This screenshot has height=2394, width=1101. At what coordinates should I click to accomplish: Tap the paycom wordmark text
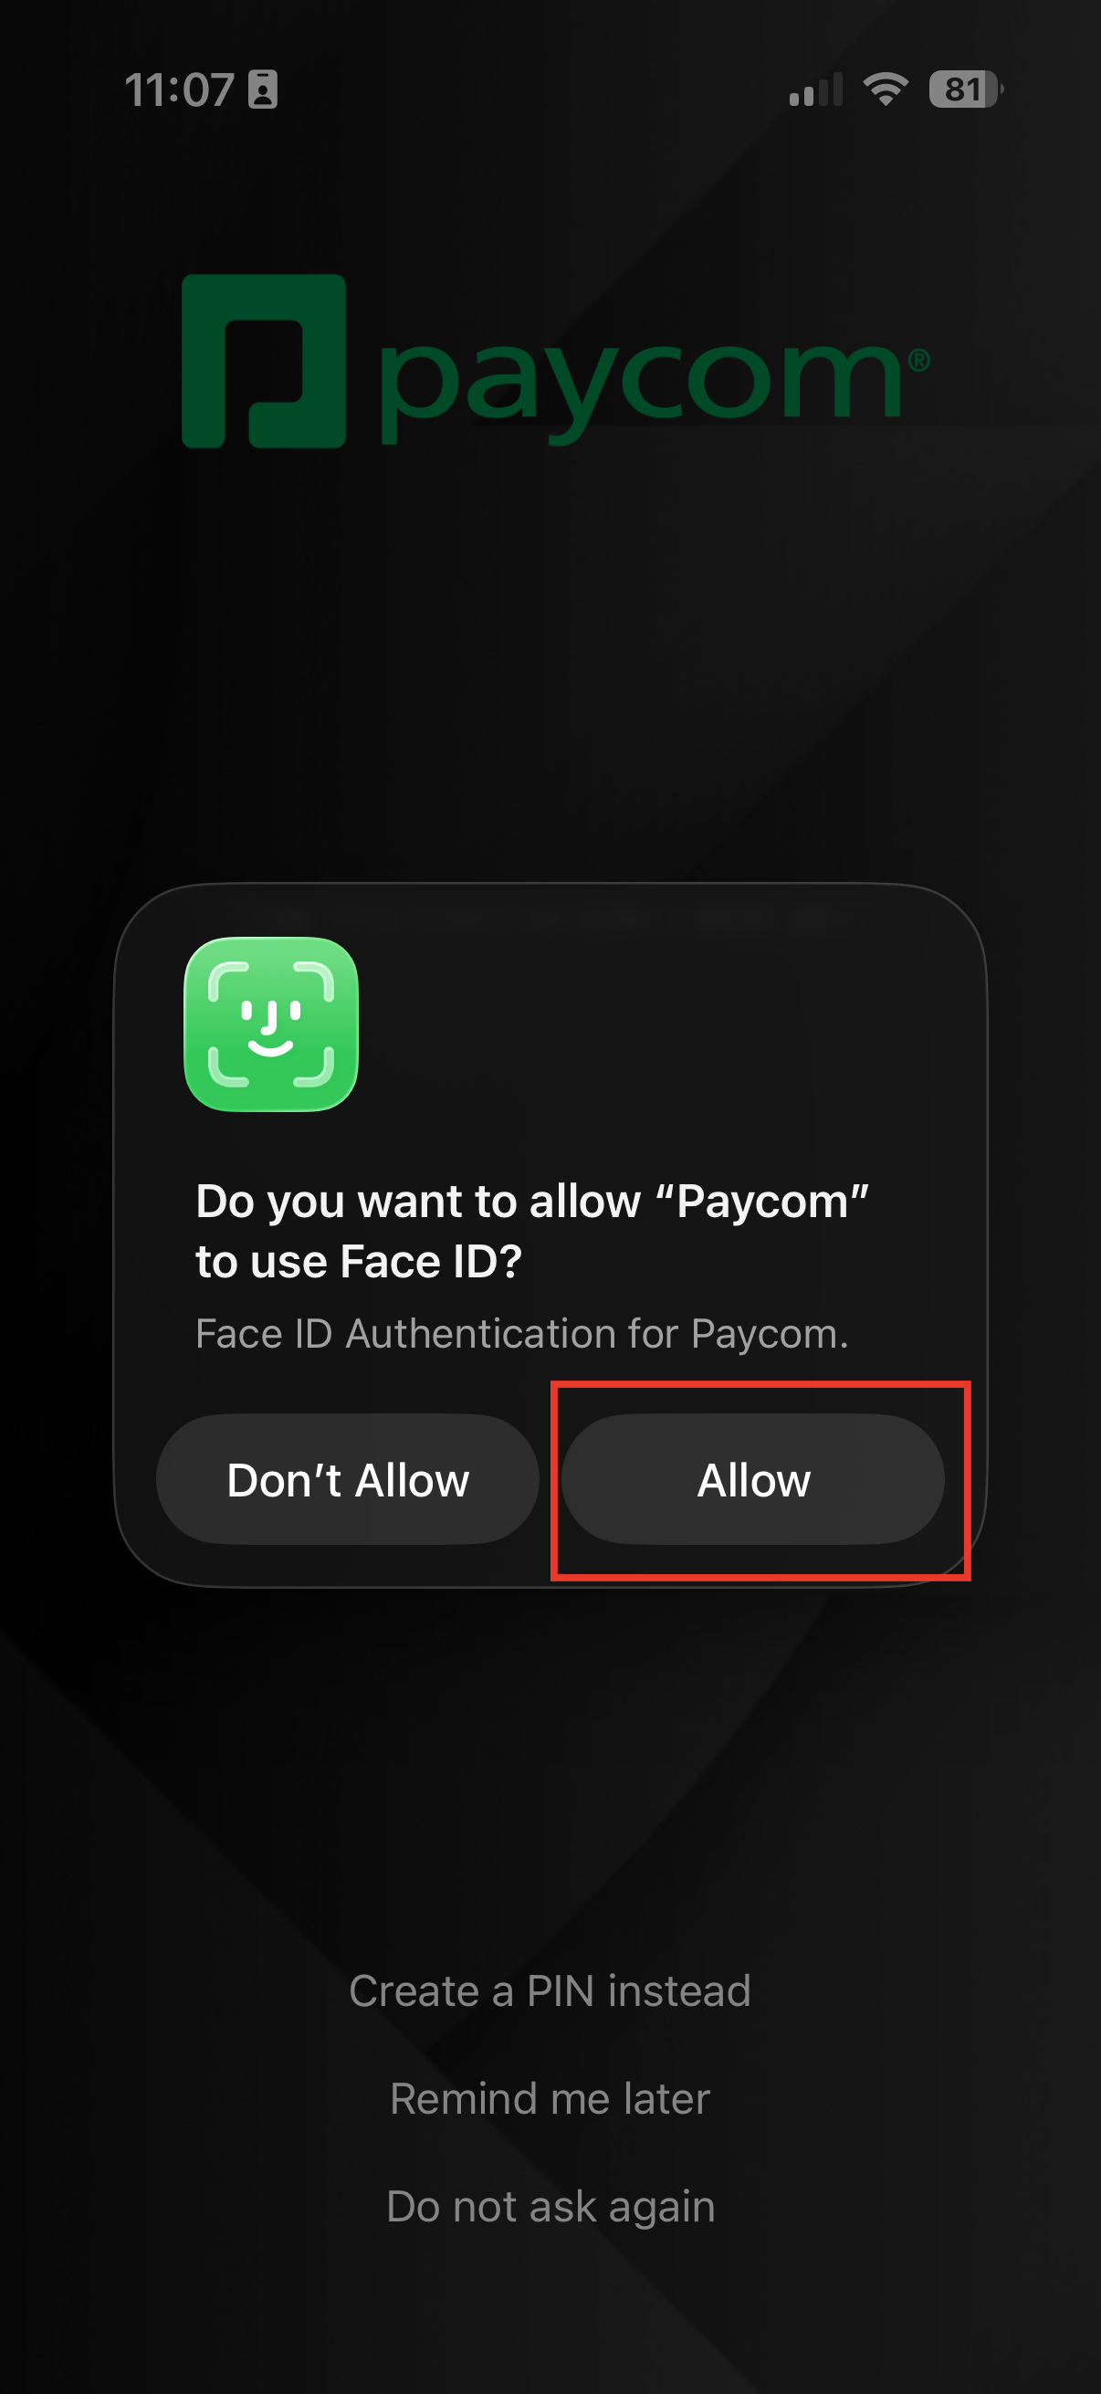641,385
